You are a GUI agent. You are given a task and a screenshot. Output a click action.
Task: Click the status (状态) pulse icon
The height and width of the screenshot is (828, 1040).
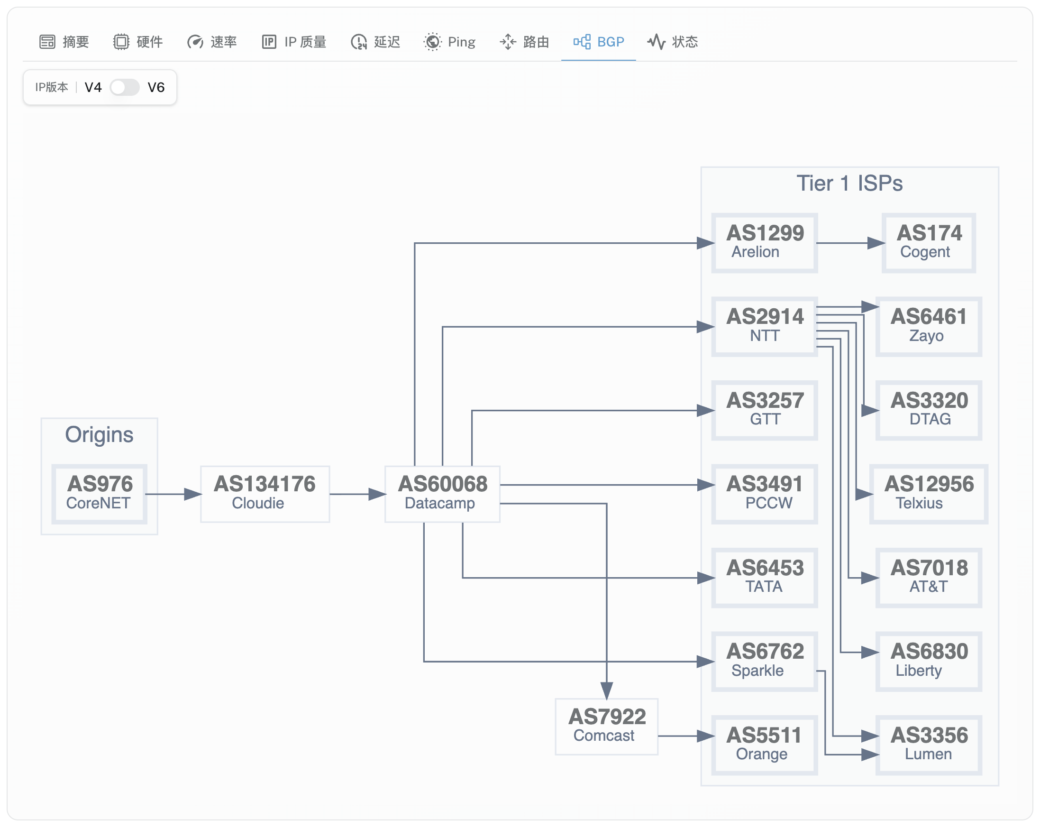656,42
